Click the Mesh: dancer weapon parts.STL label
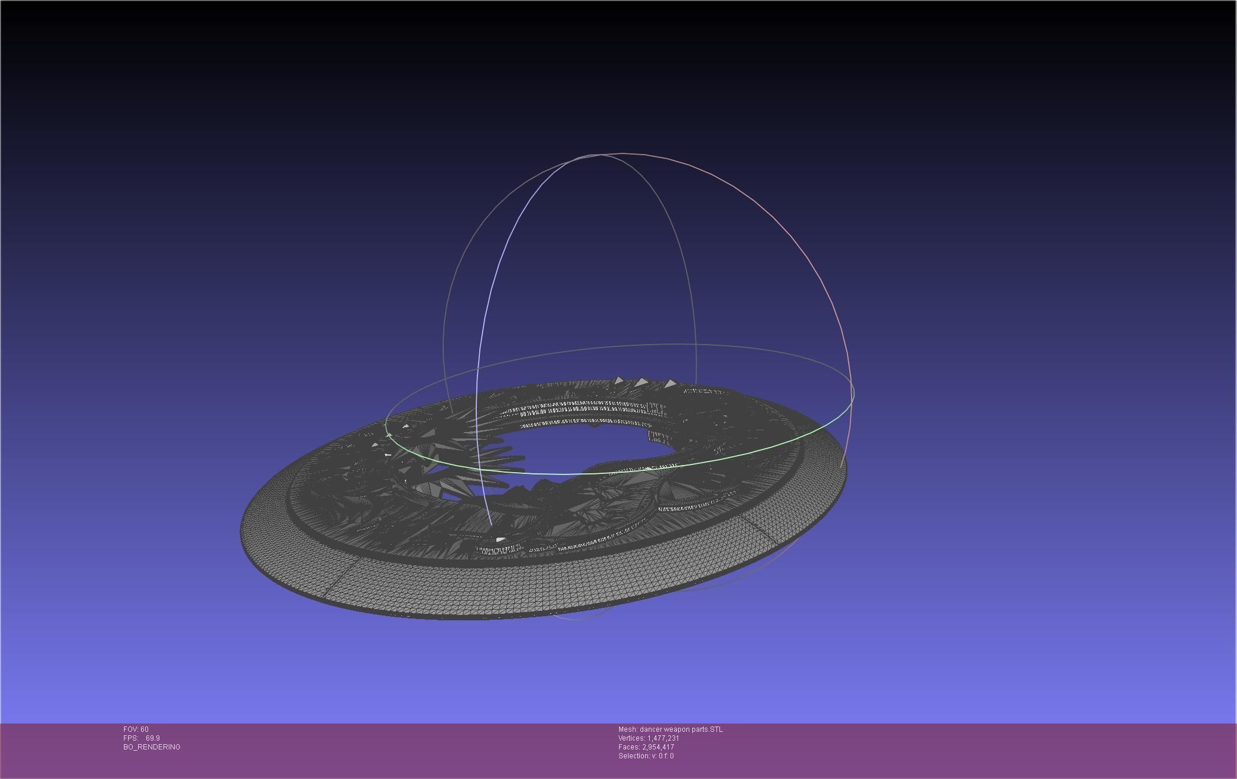The height and width of the screenshot is (779, 1237). tap(670, 729)
